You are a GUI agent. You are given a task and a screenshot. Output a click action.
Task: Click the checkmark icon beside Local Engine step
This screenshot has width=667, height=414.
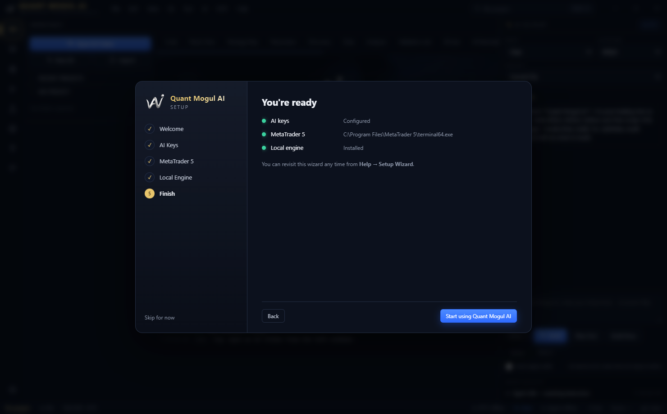tap(150, 177)
